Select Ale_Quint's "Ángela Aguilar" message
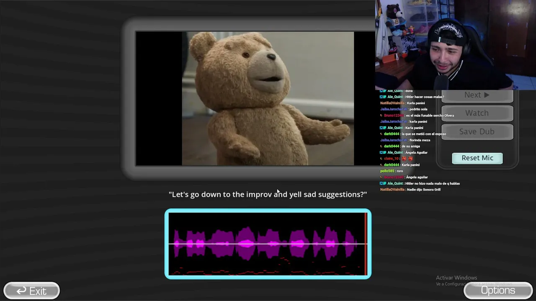This screenshot has height=301, width=536. 404,153
